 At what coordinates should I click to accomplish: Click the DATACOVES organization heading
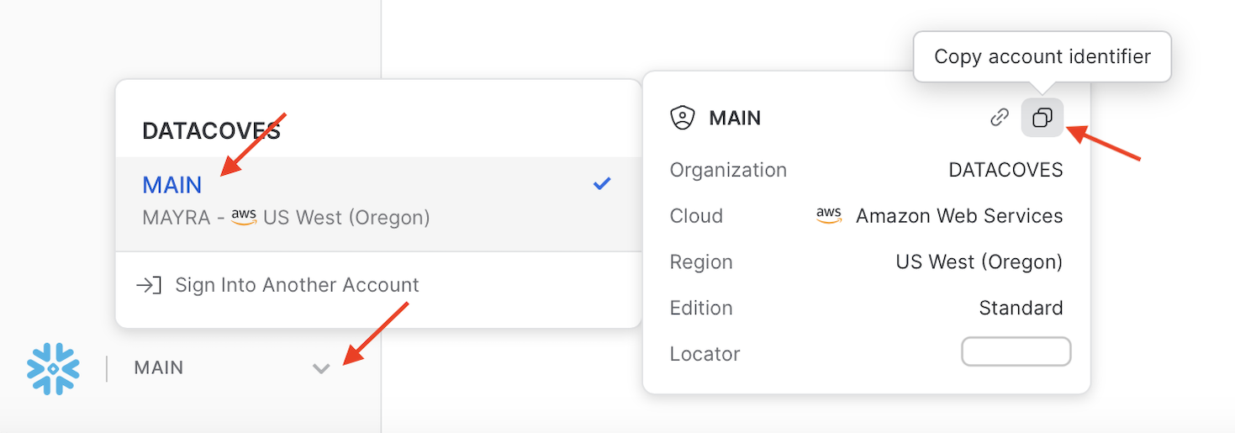[x=211, y=130]
